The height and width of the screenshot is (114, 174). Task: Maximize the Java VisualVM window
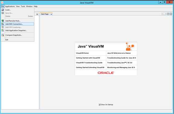(164, 2)
